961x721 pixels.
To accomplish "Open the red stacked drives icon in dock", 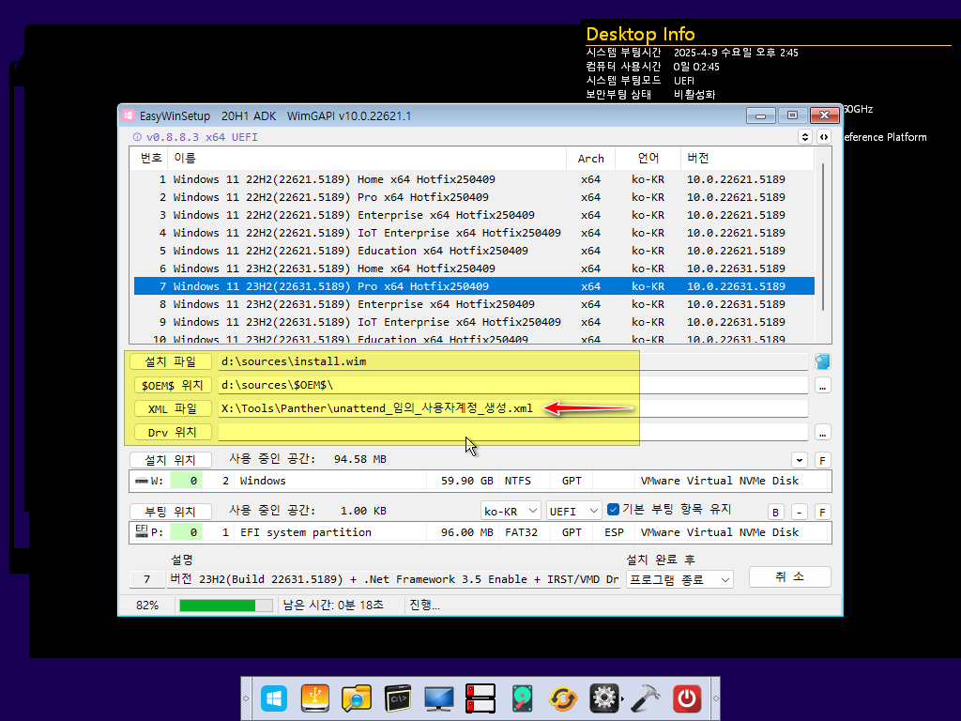I will (x=480, y=698).
